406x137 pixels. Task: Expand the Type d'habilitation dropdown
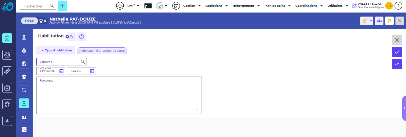pyautogui.click(x=56, y=50)
